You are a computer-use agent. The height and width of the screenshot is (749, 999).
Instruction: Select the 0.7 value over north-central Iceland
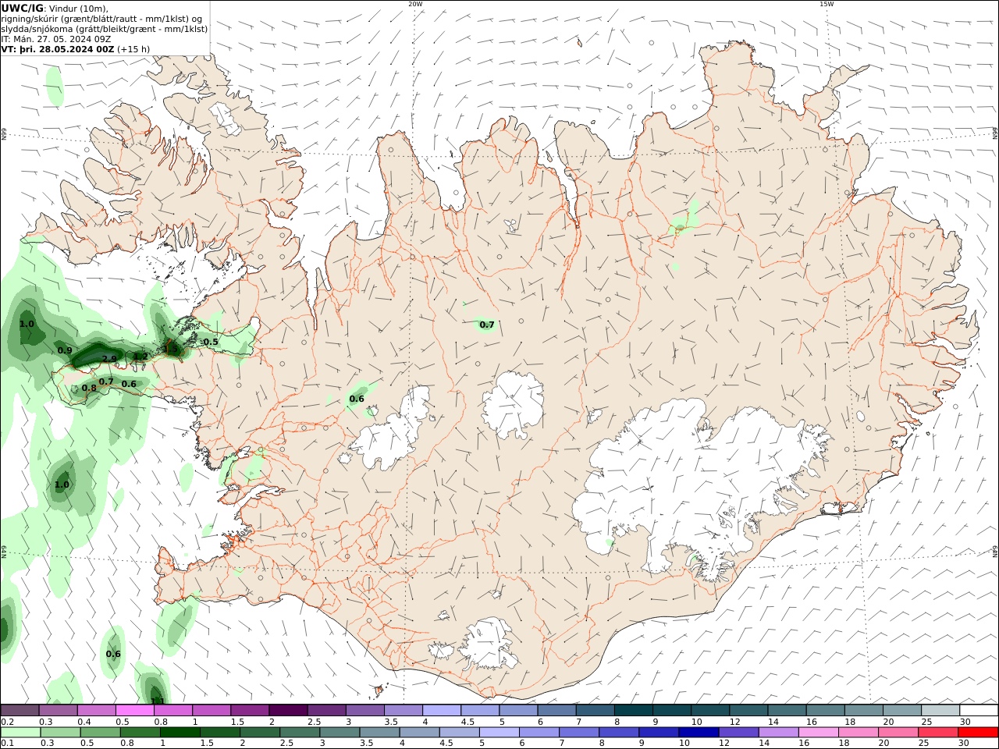click(x=487, y=325)
